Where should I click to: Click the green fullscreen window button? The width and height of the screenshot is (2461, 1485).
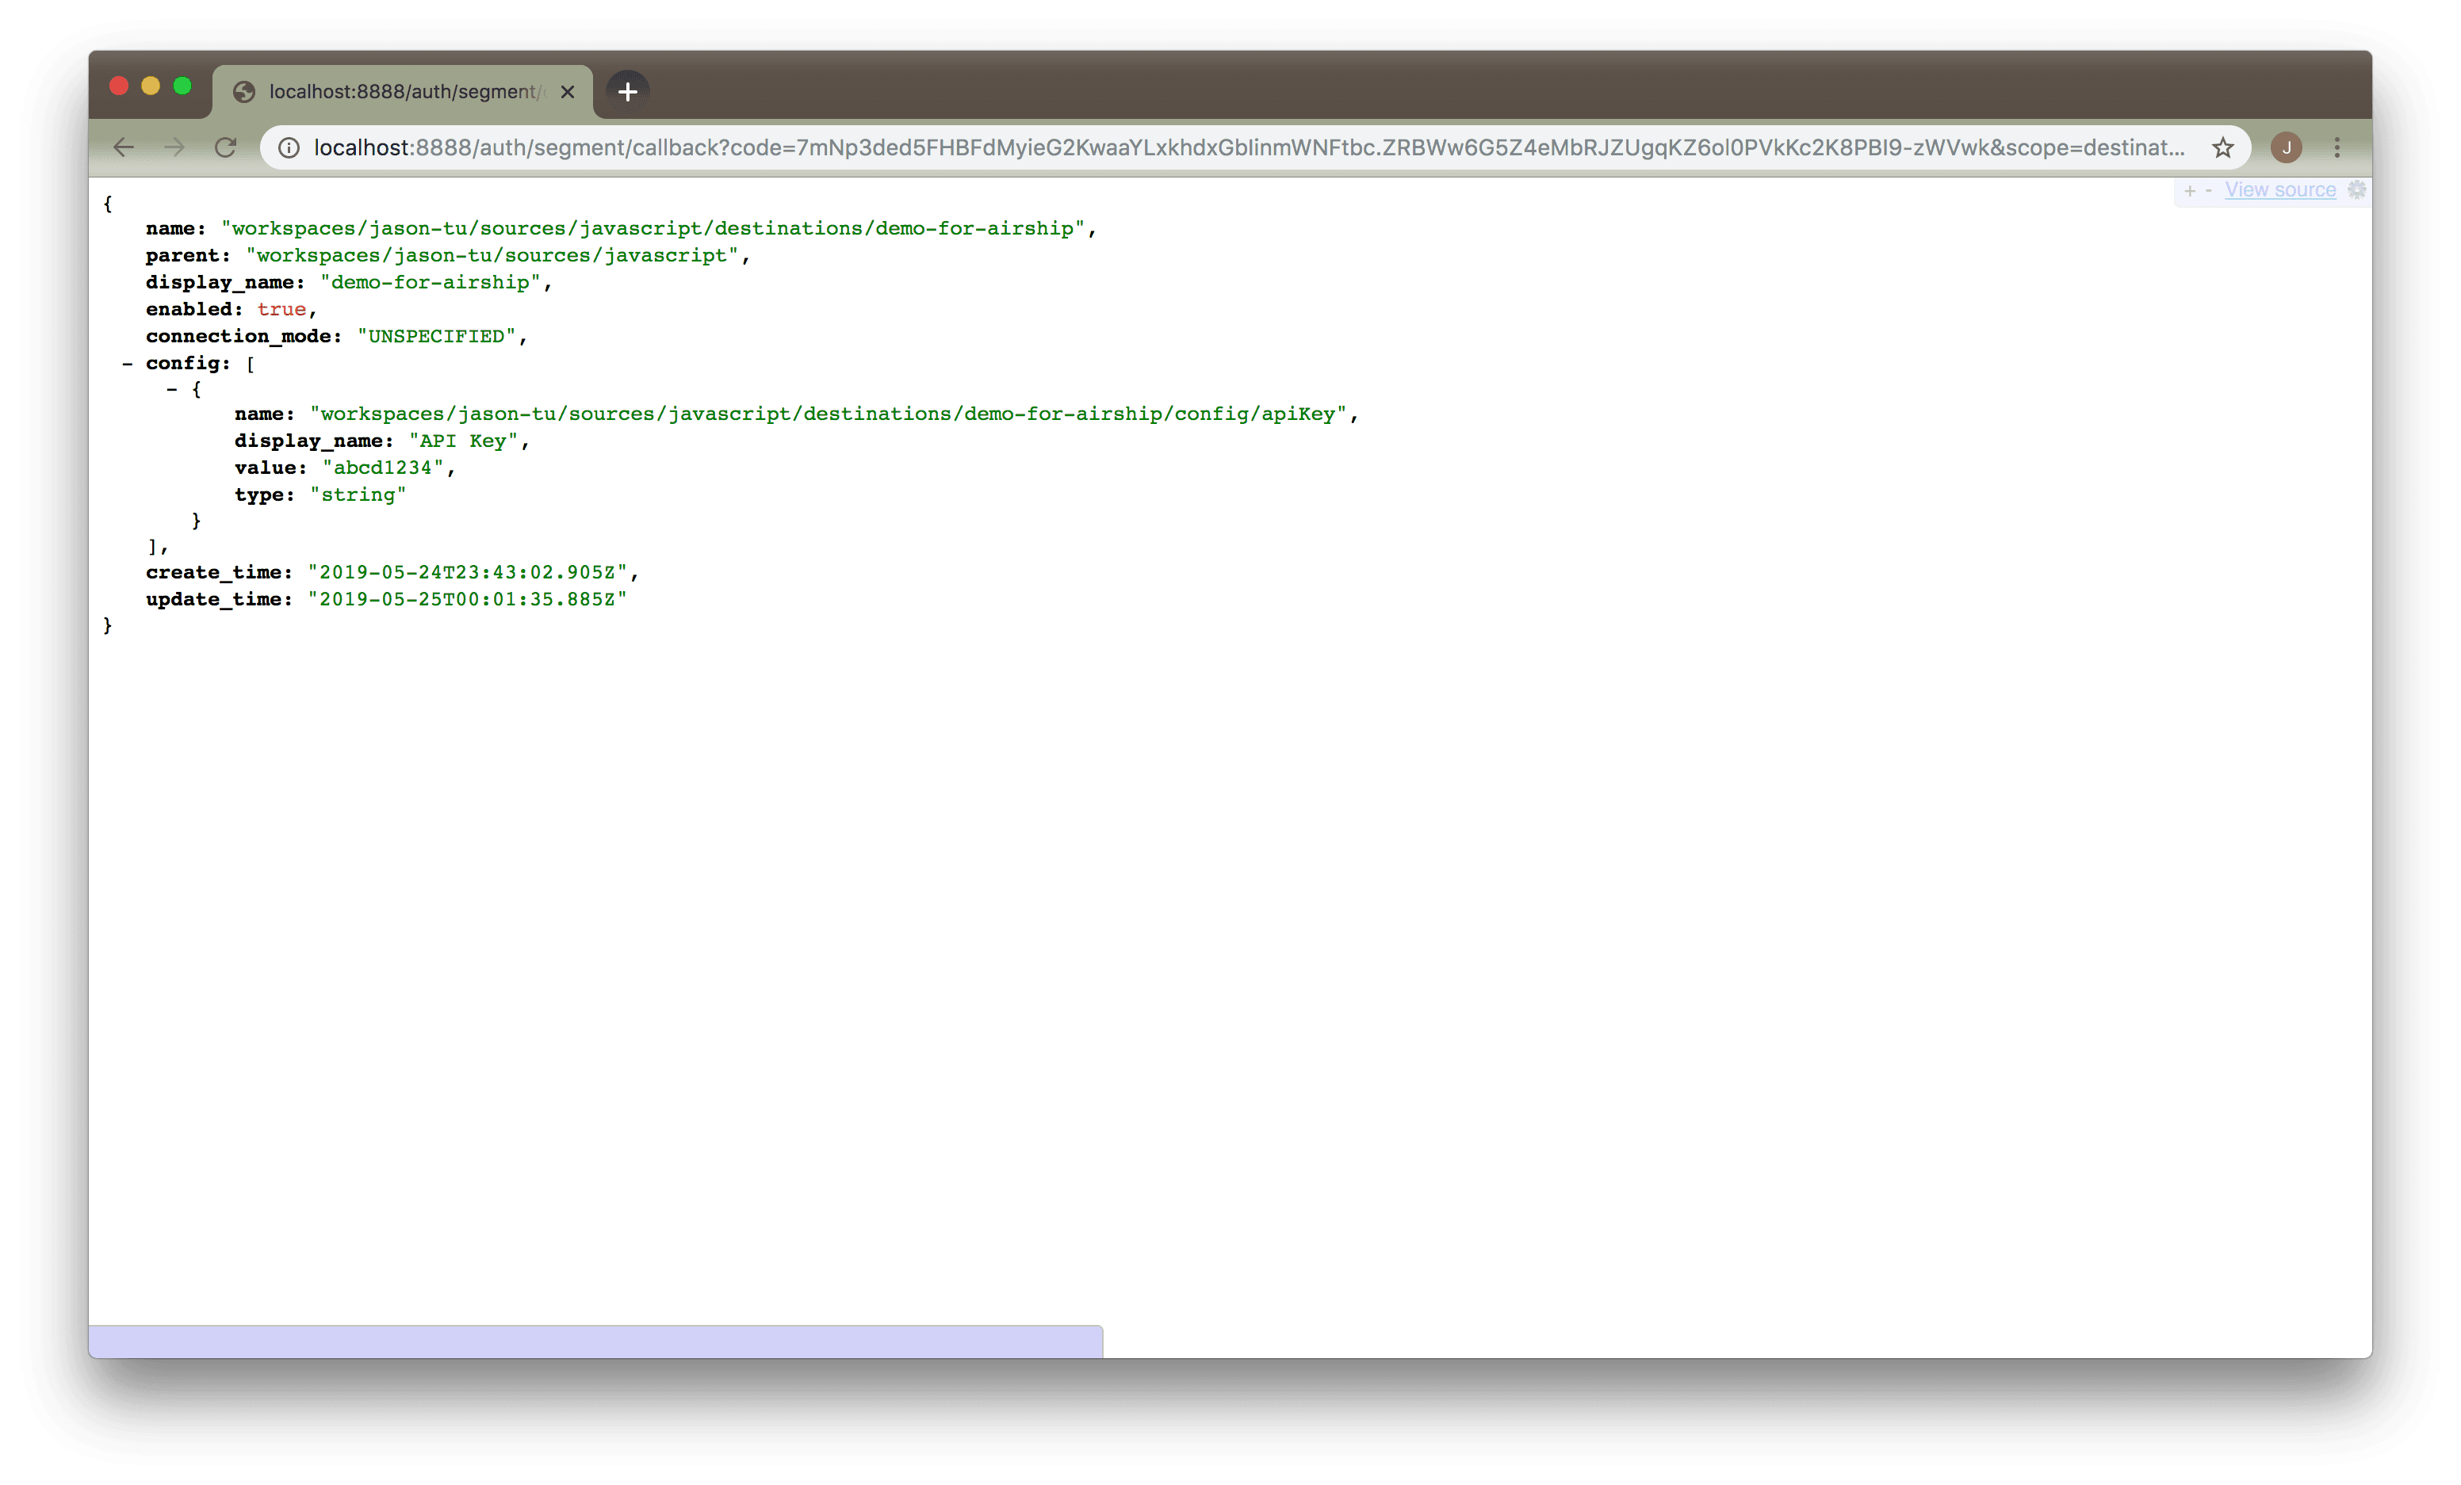click(x=182, y=86)
